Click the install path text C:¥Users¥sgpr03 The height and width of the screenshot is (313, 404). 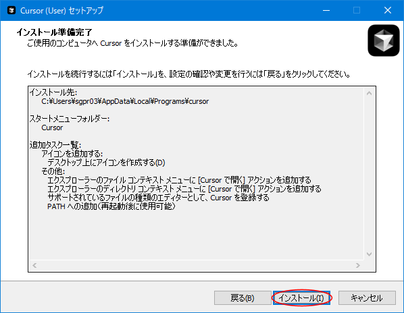(125, 101)
